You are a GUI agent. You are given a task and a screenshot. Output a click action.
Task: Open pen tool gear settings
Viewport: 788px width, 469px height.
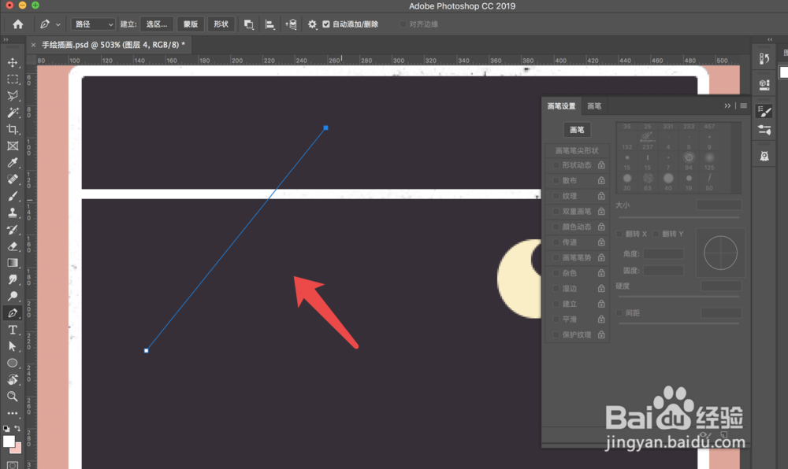tap(312, 24)
